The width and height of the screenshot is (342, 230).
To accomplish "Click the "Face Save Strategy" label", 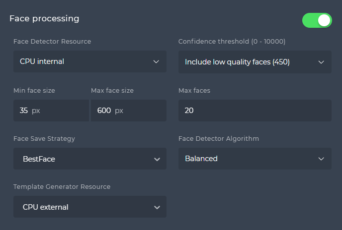I will click(44, 139).
